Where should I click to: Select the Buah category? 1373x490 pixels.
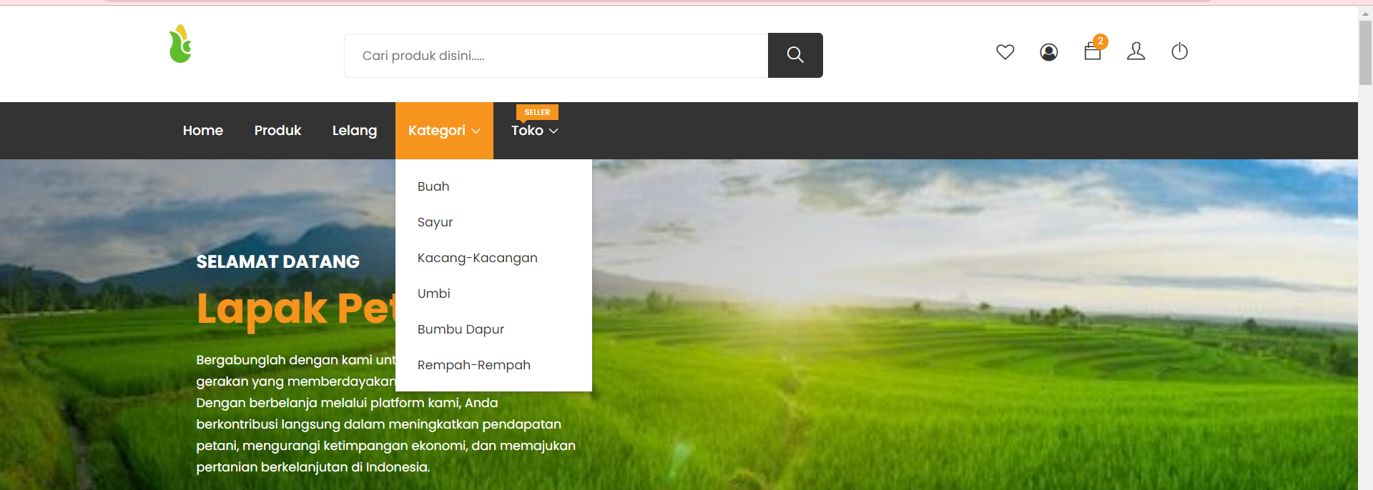[433, 186]
